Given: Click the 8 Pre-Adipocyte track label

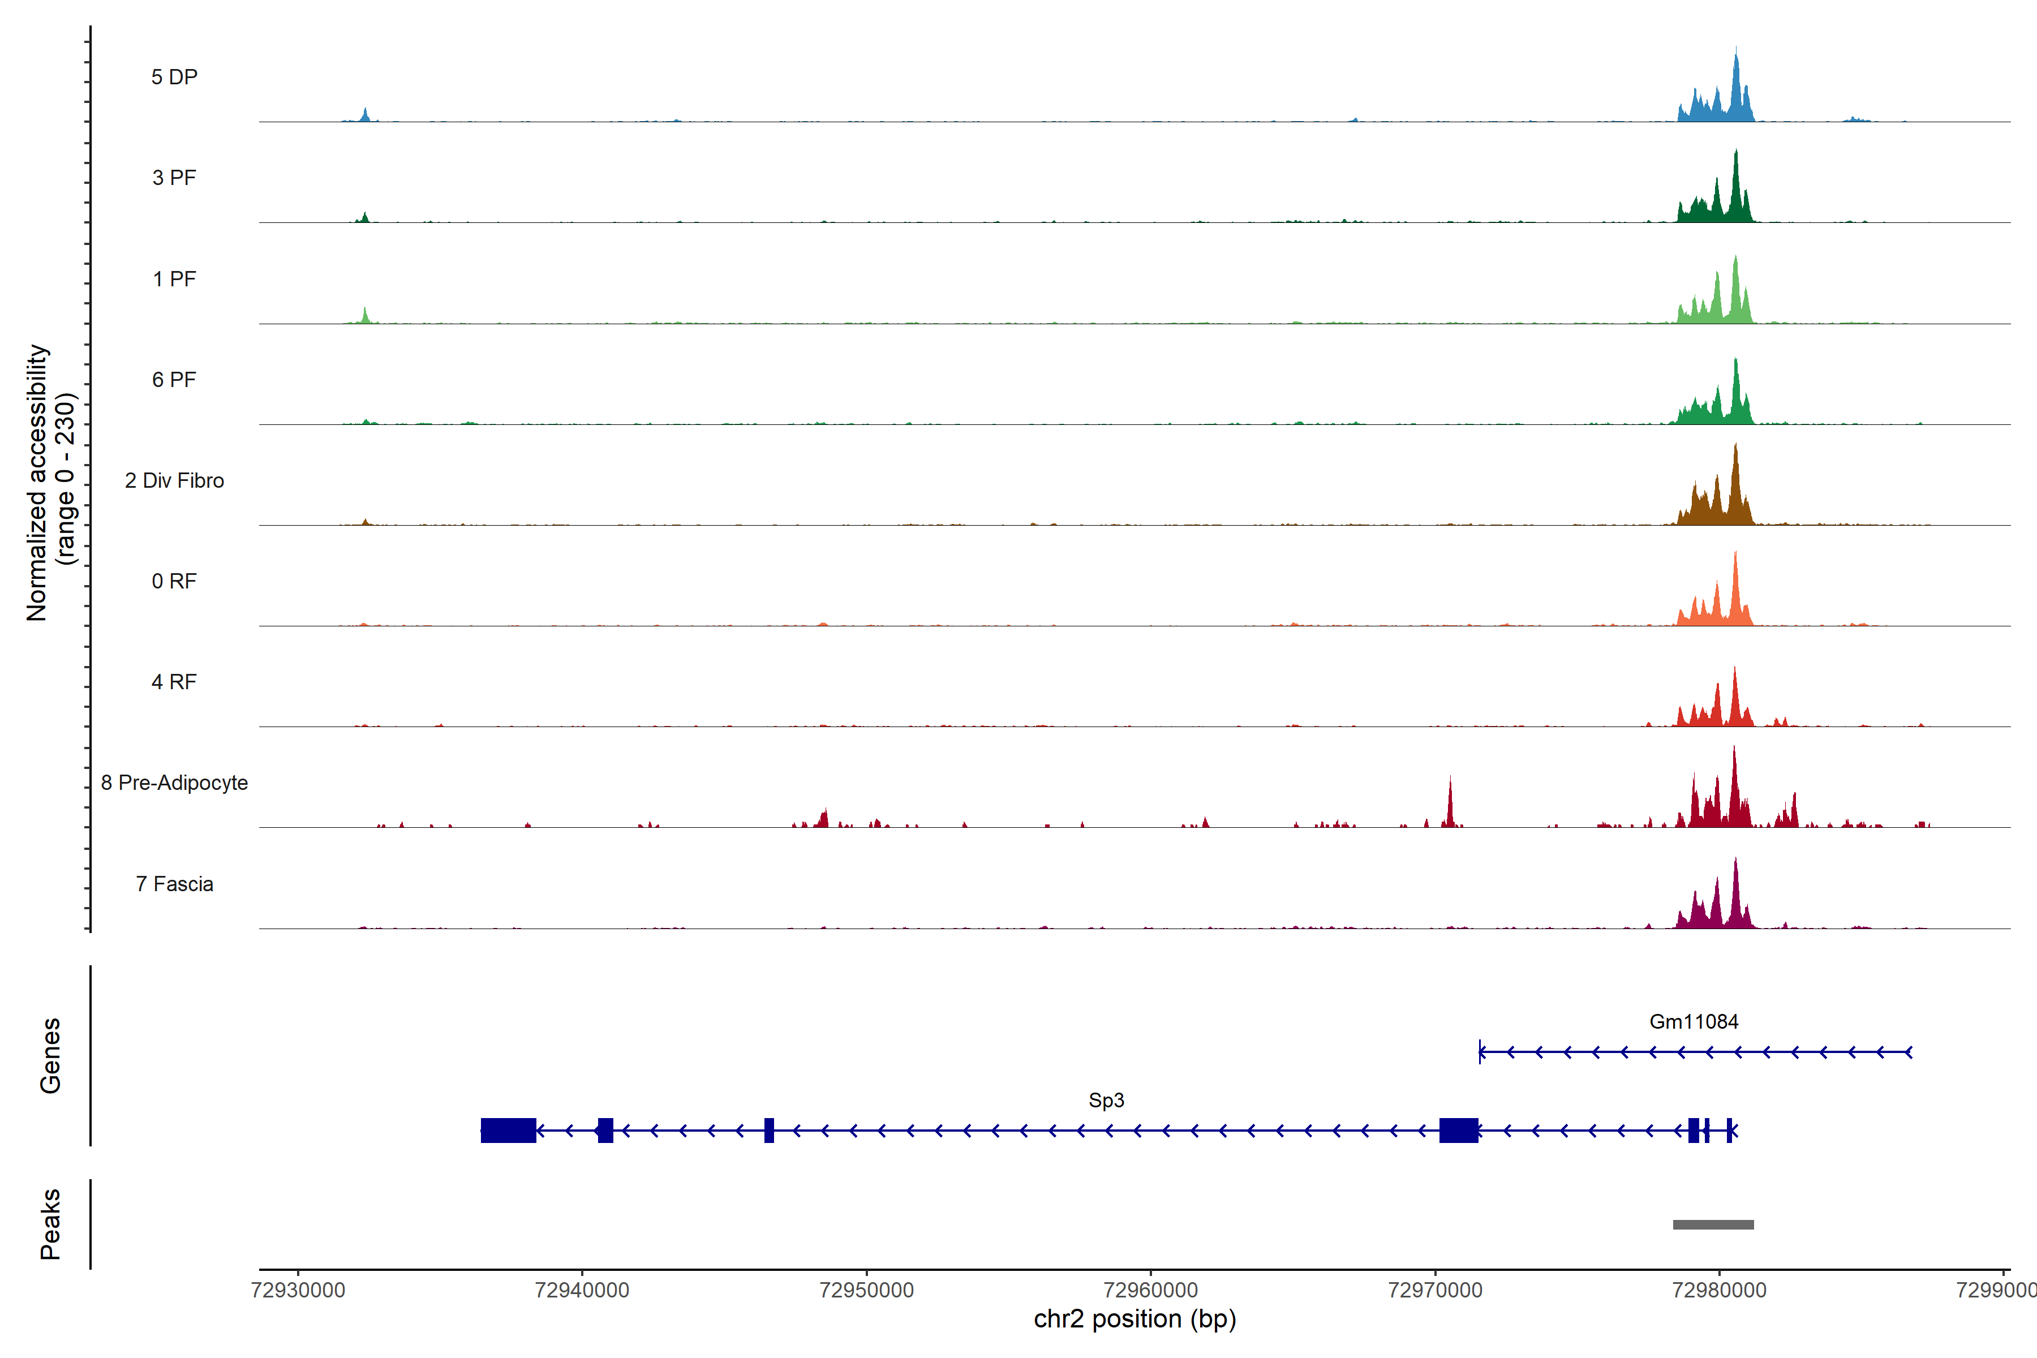Looking at the screenshot, I should point(174,783).
